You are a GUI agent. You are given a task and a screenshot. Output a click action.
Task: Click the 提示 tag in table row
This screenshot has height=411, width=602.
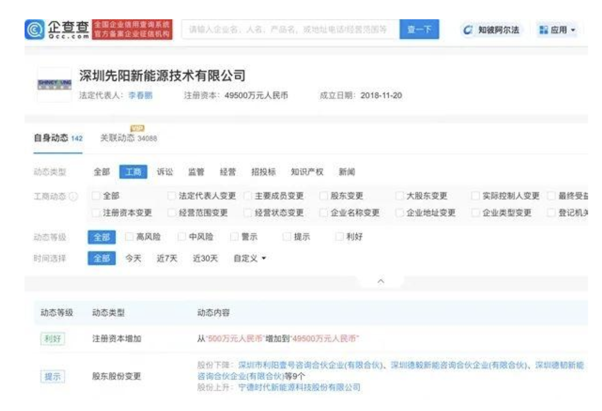(52, 376)
